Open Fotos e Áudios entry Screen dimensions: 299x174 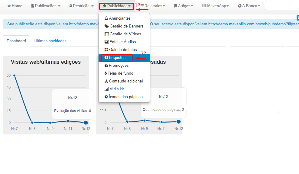coord(124,42)
